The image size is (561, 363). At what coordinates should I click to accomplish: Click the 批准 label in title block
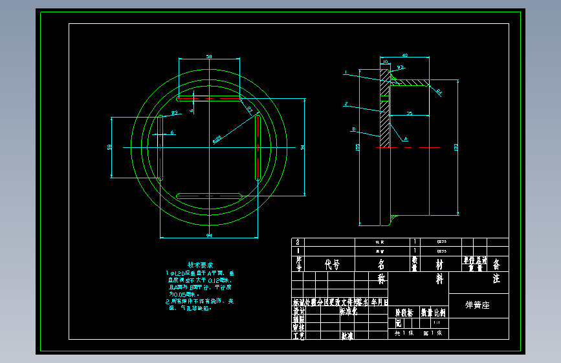click(x=347, y=336)
